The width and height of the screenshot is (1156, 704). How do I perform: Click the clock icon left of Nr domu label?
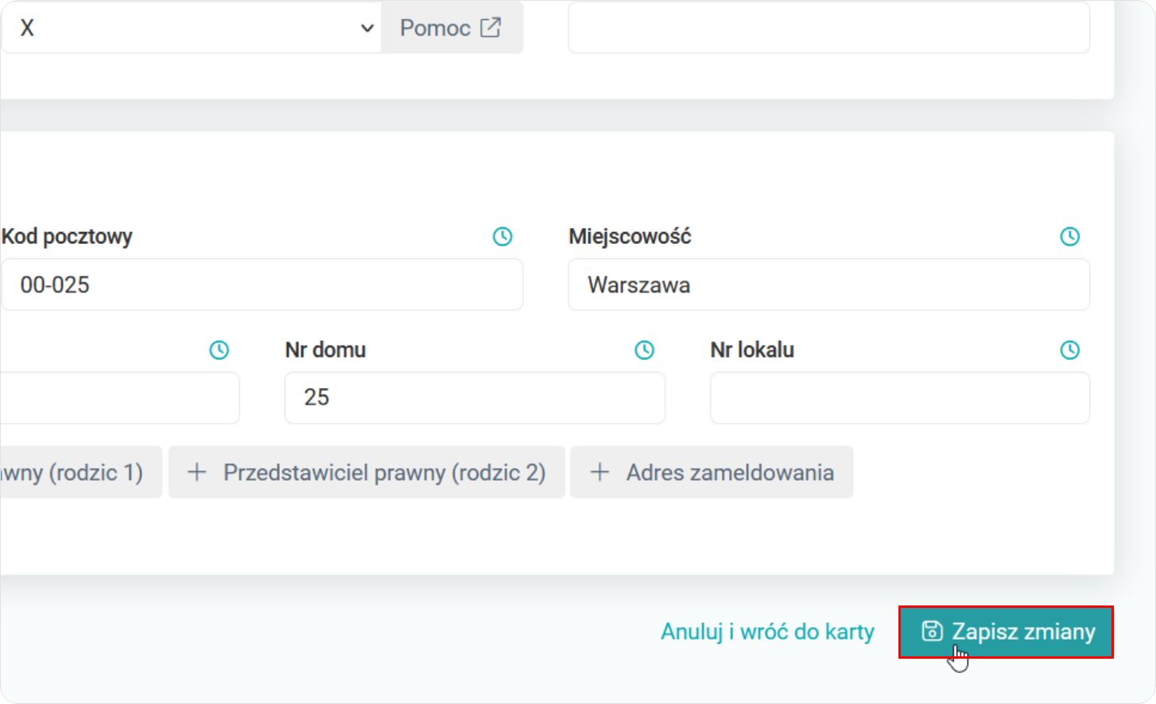click(219, 350)
